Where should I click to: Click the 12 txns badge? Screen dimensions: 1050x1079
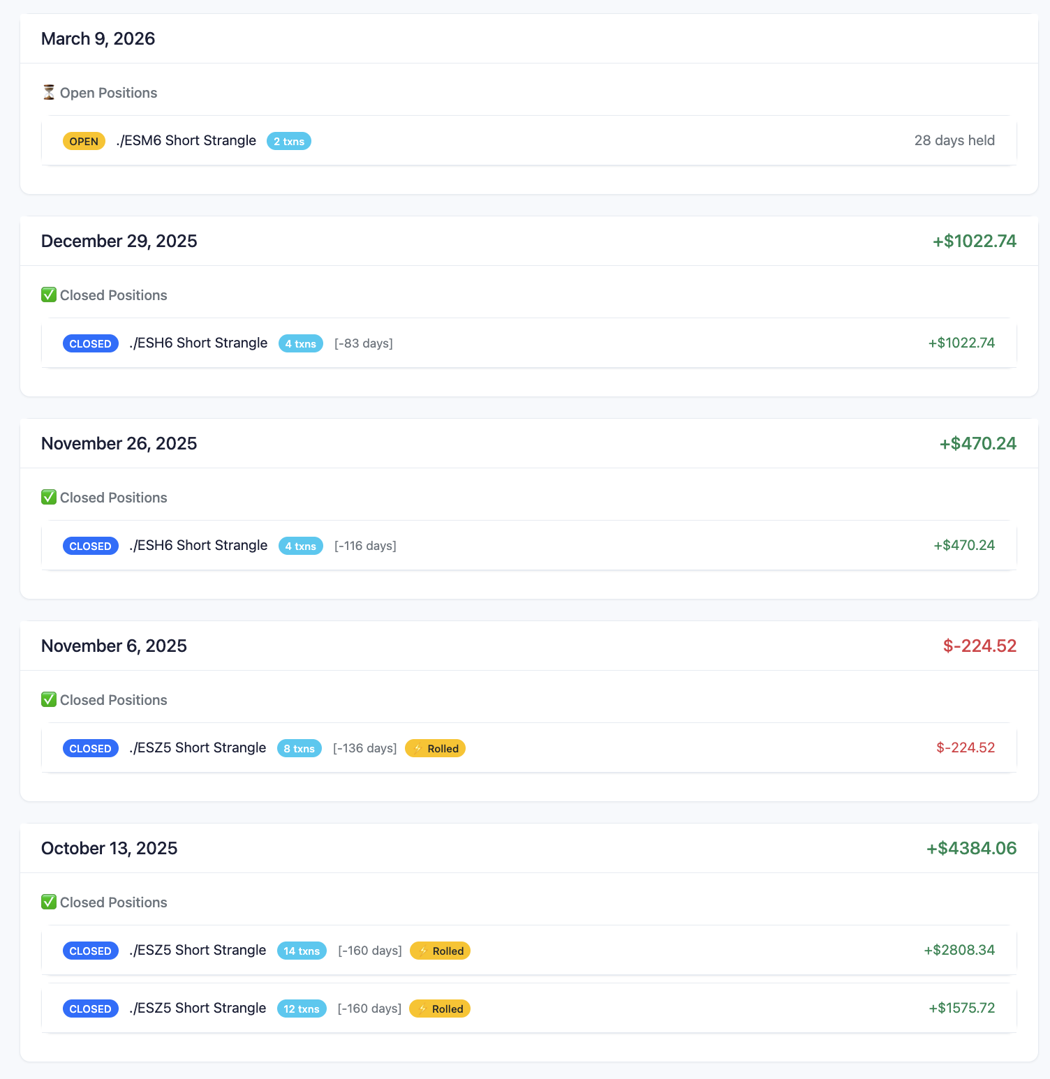click(302, 1009)
